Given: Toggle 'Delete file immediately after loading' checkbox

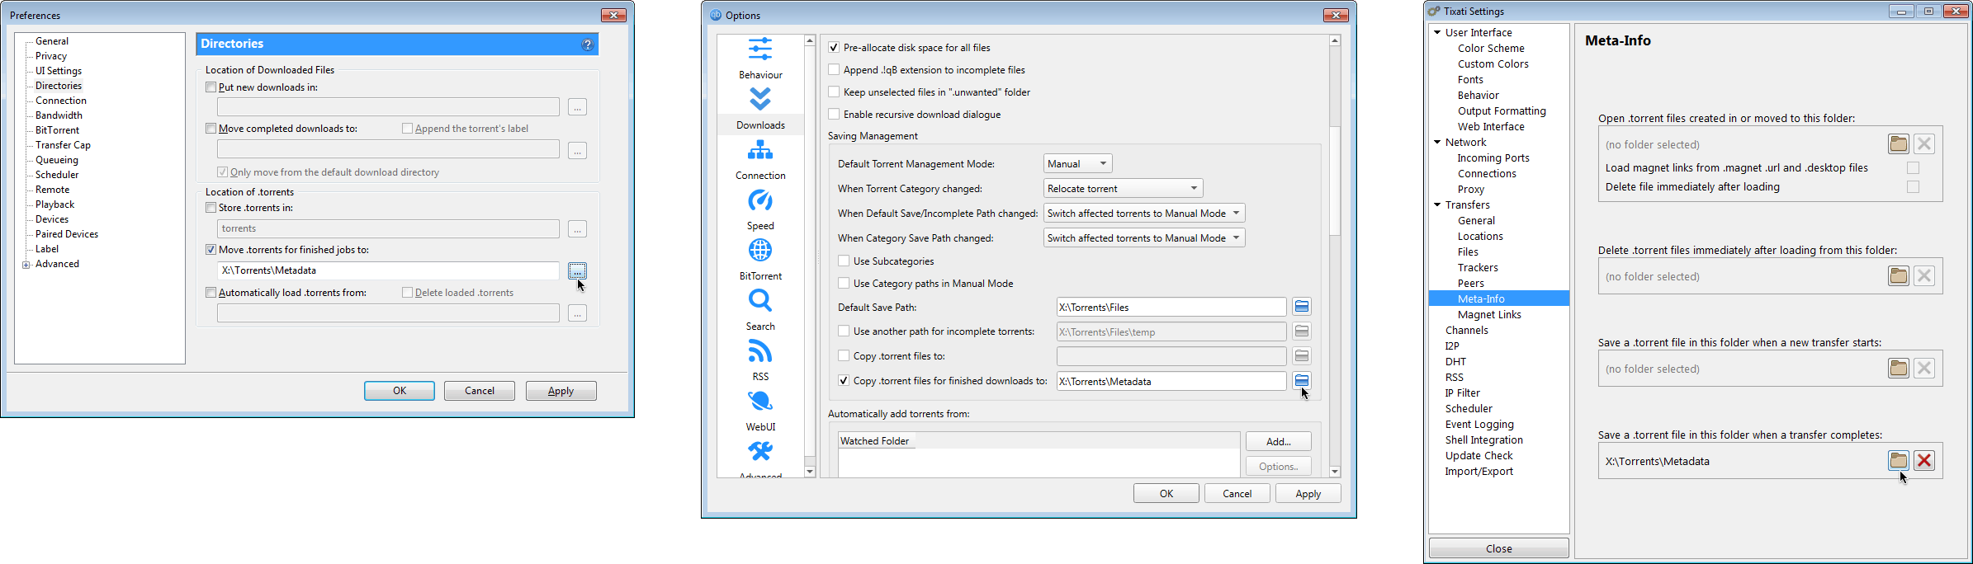Looking at the screenshot, I should (x=1913, y=187).
